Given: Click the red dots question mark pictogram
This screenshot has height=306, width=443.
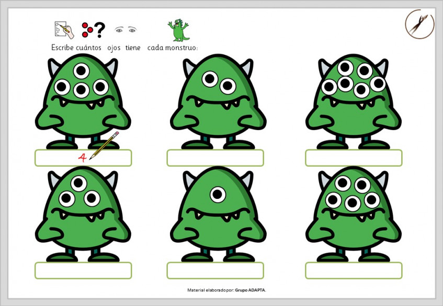Looking at the screenshot, I should [x=94, y=30].
